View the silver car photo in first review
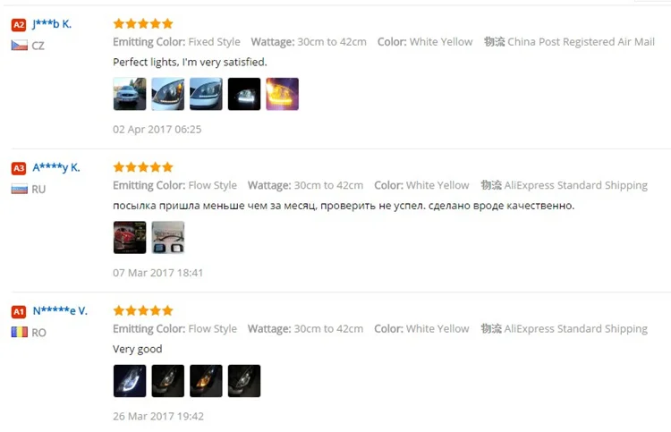 click(130, 94)
